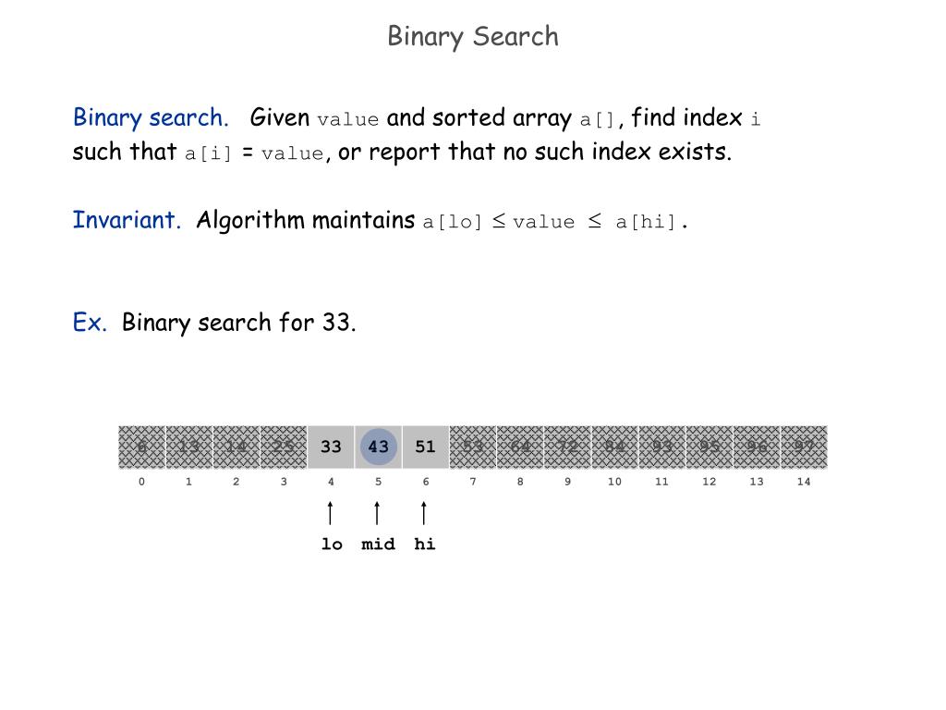The image size is (946, 710).
Task: Click the mid pointer label
Action: click(x=378, y=544)
